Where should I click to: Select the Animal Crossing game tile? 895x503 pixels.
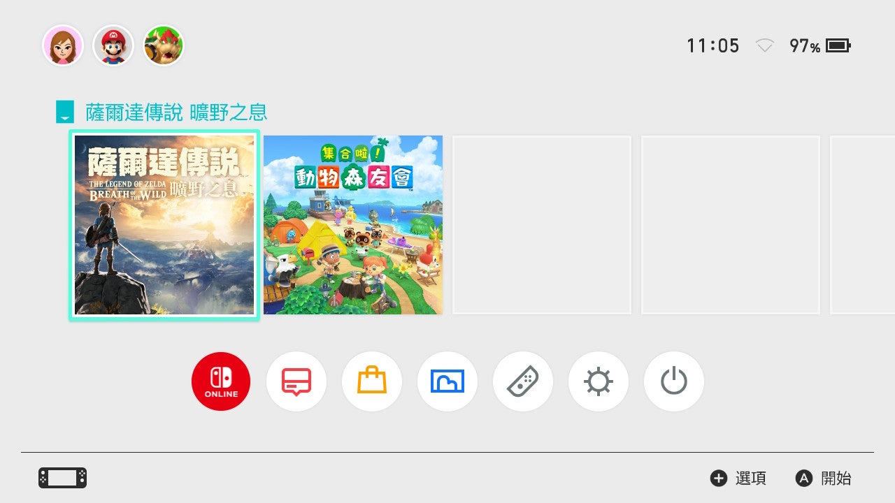click(353, 225)
